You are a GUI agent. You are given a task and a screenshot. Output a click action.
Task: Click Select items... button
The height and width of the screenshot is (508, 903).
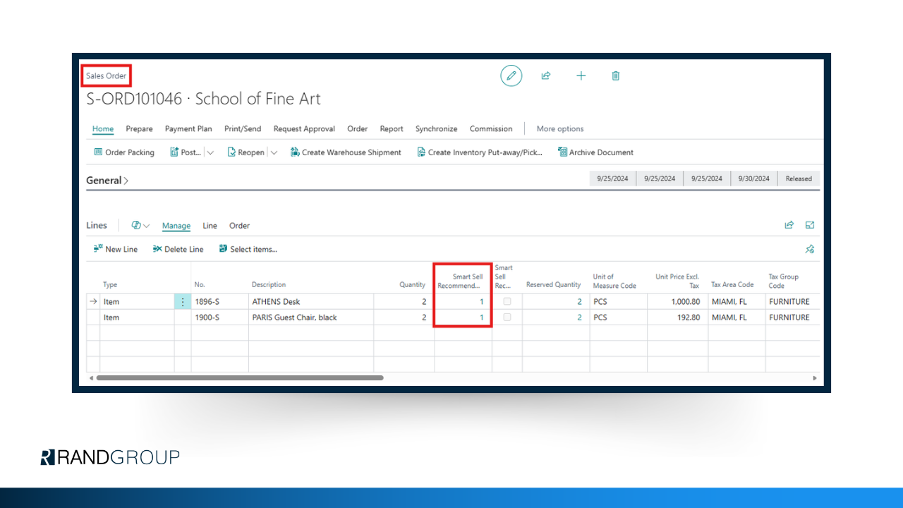coord(248,249)
